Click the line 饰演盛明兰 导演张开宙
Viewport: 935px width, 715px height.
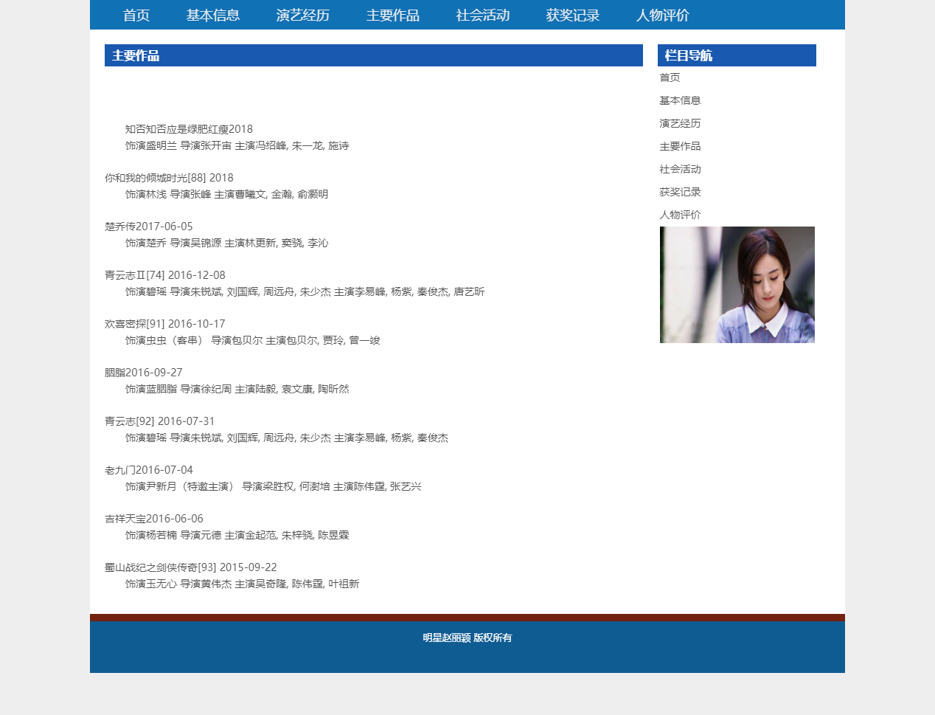[237, 146]
